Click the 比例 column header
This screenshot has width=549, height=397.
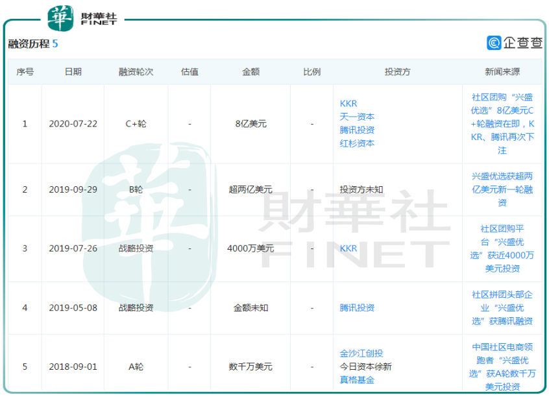click(311, 72)
